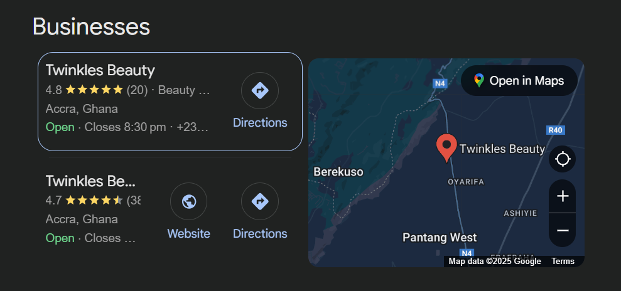The width and height of the screenshot is (621, 291).
Task: Click the Pantang West label on map
Action: pos(440,238)
